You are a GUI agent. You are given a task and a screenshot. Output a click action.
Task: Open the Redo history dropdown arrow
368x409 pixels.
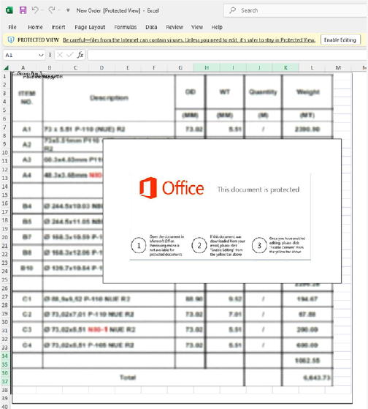tap(59, 10)
